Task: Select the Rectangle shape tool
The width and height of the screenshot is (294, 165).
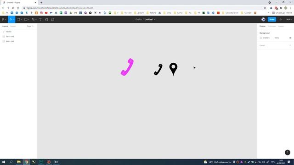Action: click(26, 19)
